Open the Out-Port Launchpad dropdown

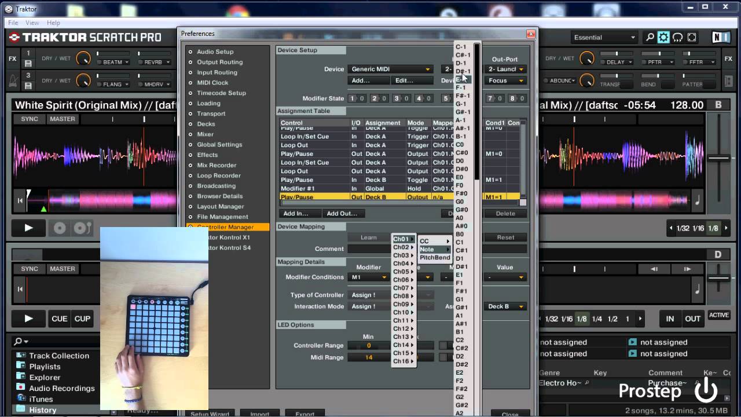point(505,69)
